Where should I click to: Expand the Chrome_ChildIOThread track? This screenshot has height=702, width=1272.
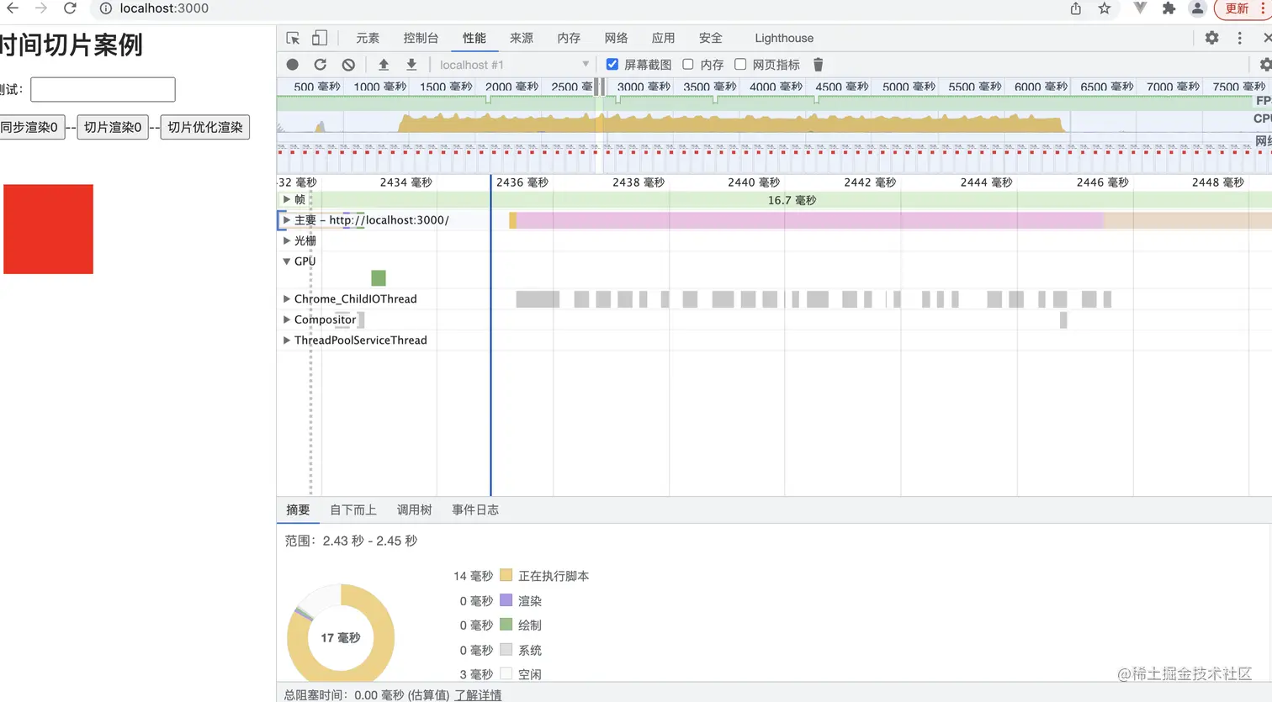[x=287, y=298]
